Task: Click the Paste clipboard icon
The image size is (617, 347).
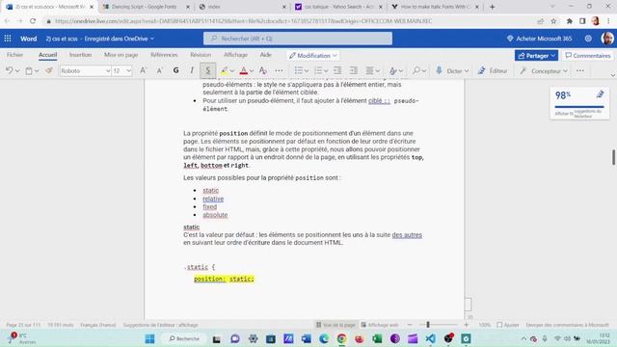Action: (29, 70)
